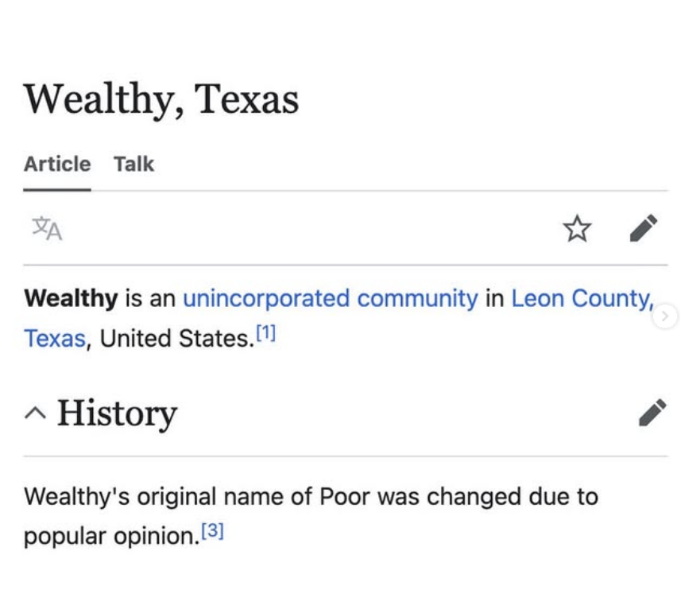
Task: Click the History heading to collapse it
Action: tap(118, 412)
